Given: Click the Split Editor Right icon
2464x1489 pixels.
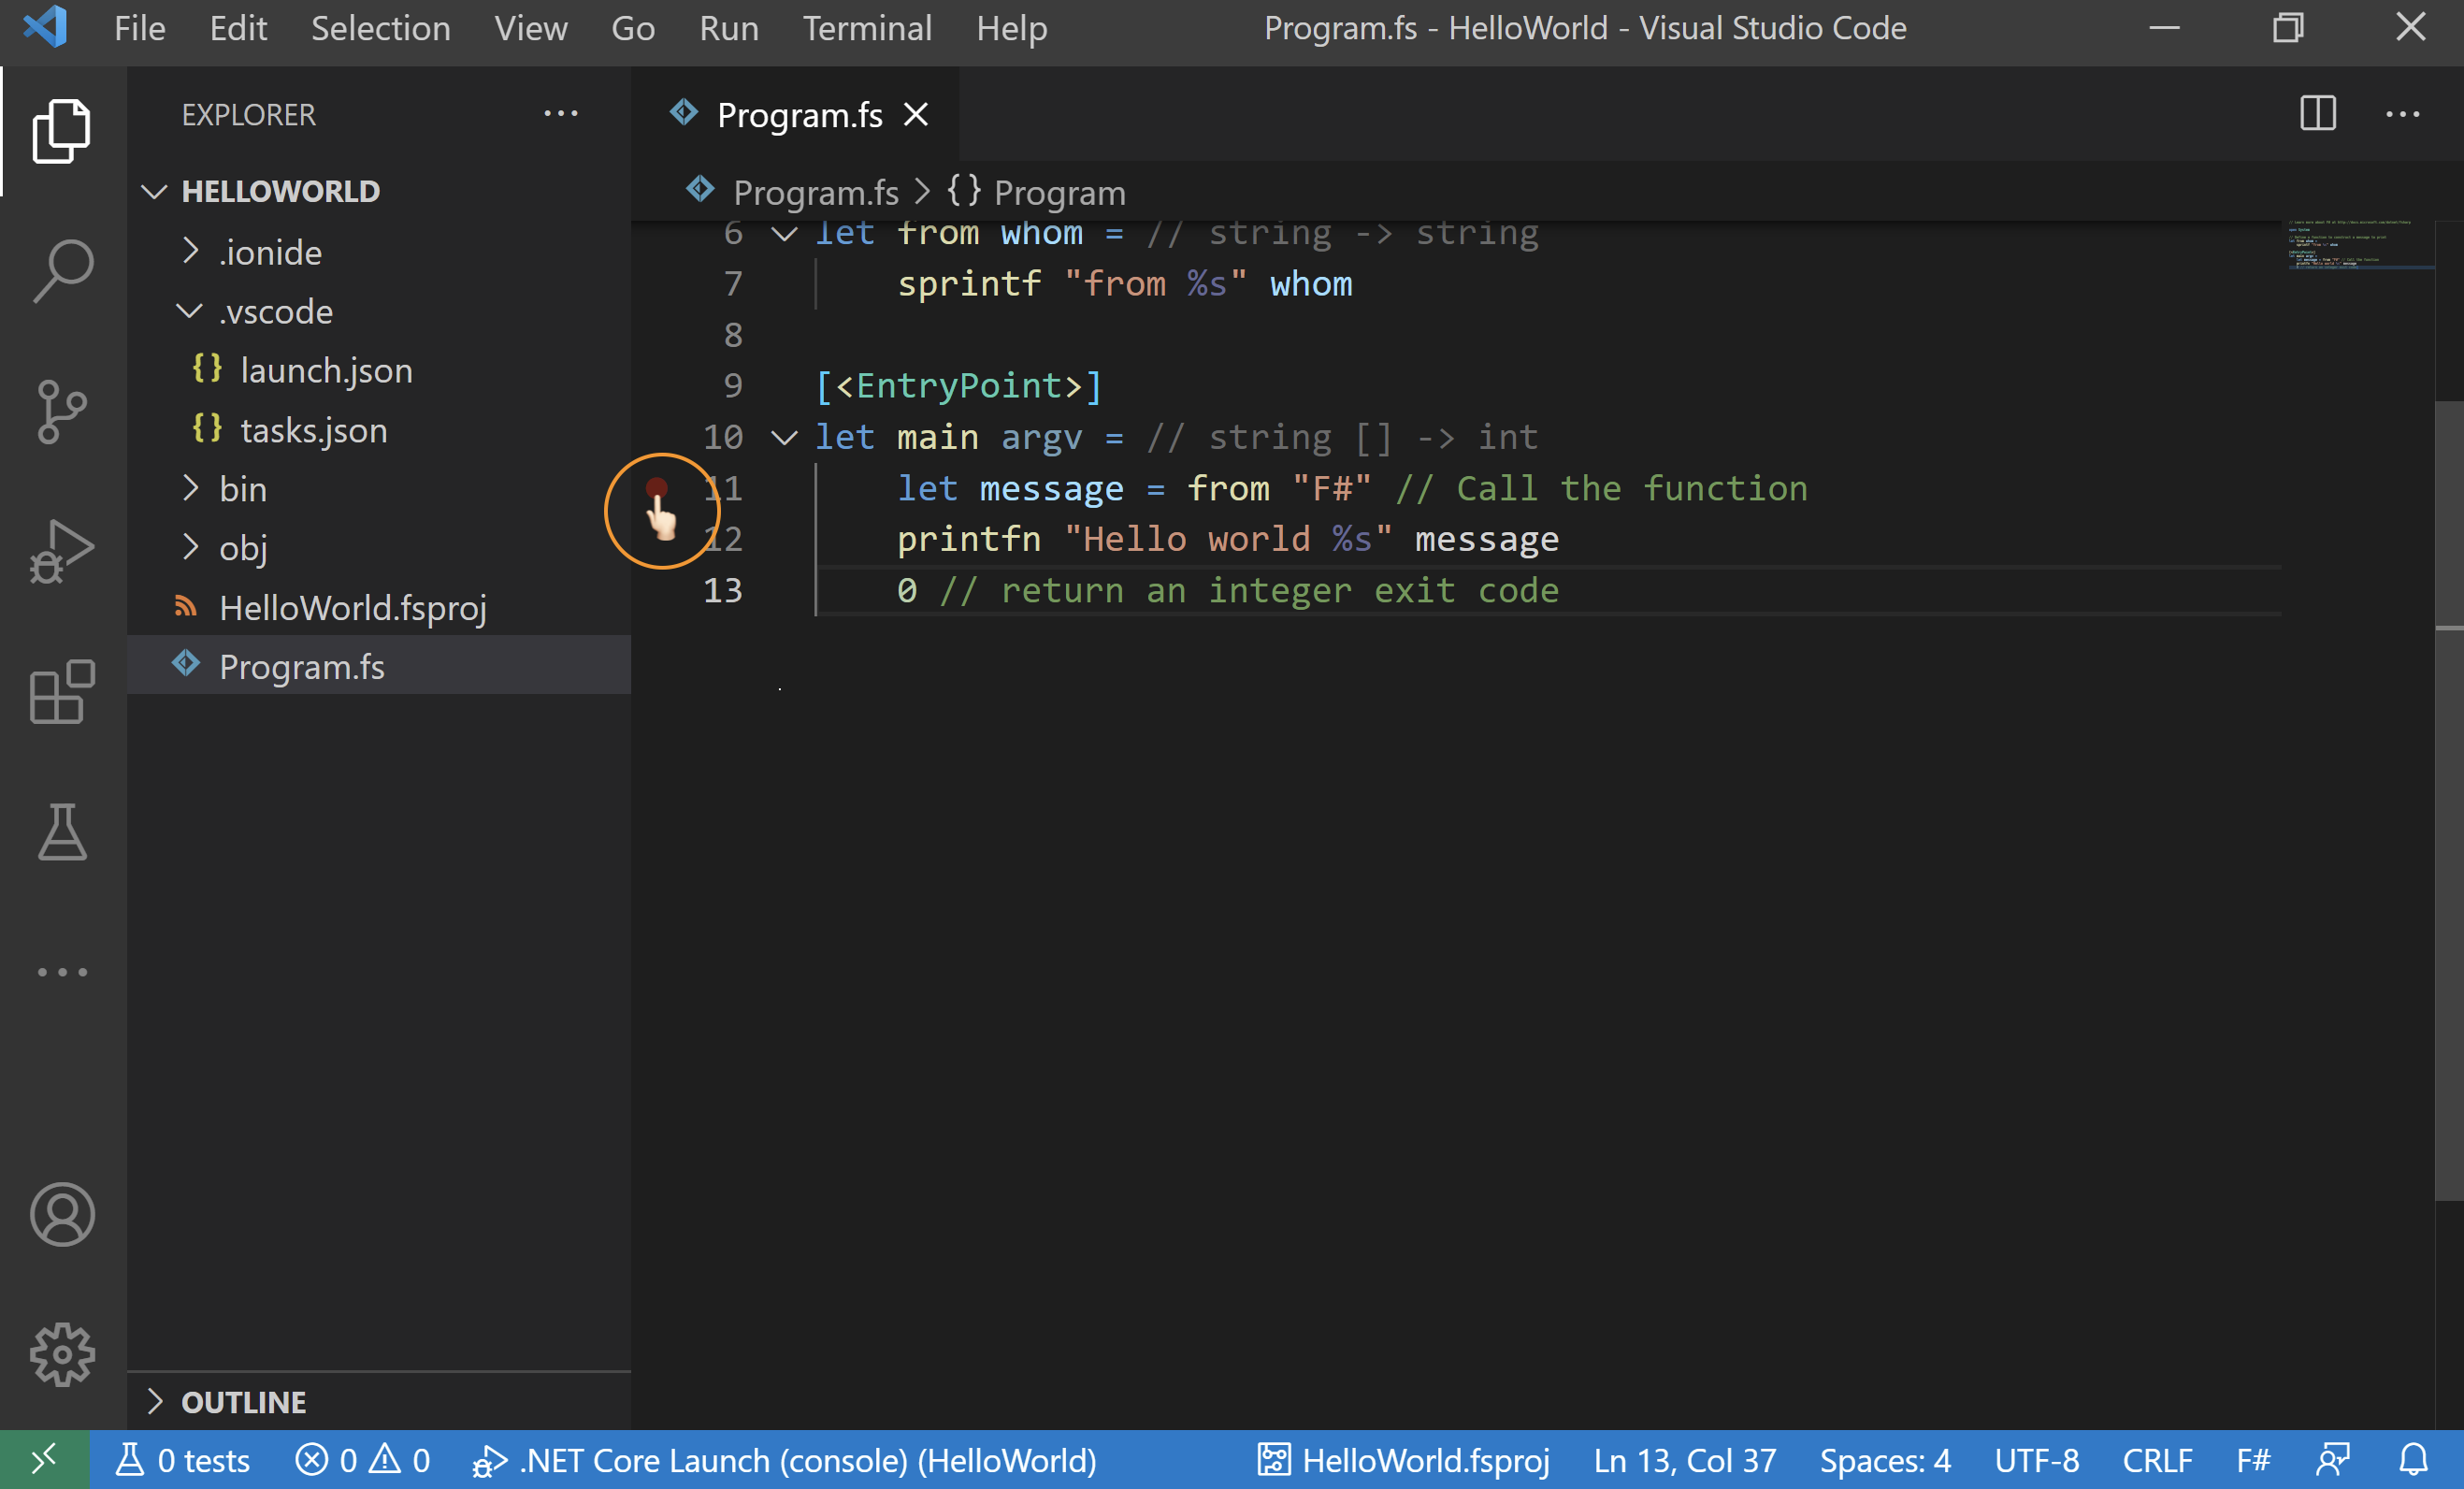Looking at the screenshot, I should pyautogui.click(x=2317, y=114).
